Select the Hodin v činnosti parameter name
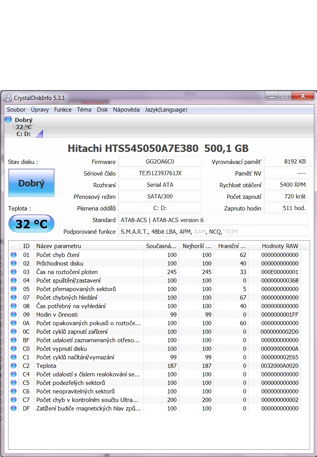The height and width of the screenshot is (457, 317). [57, 314]
